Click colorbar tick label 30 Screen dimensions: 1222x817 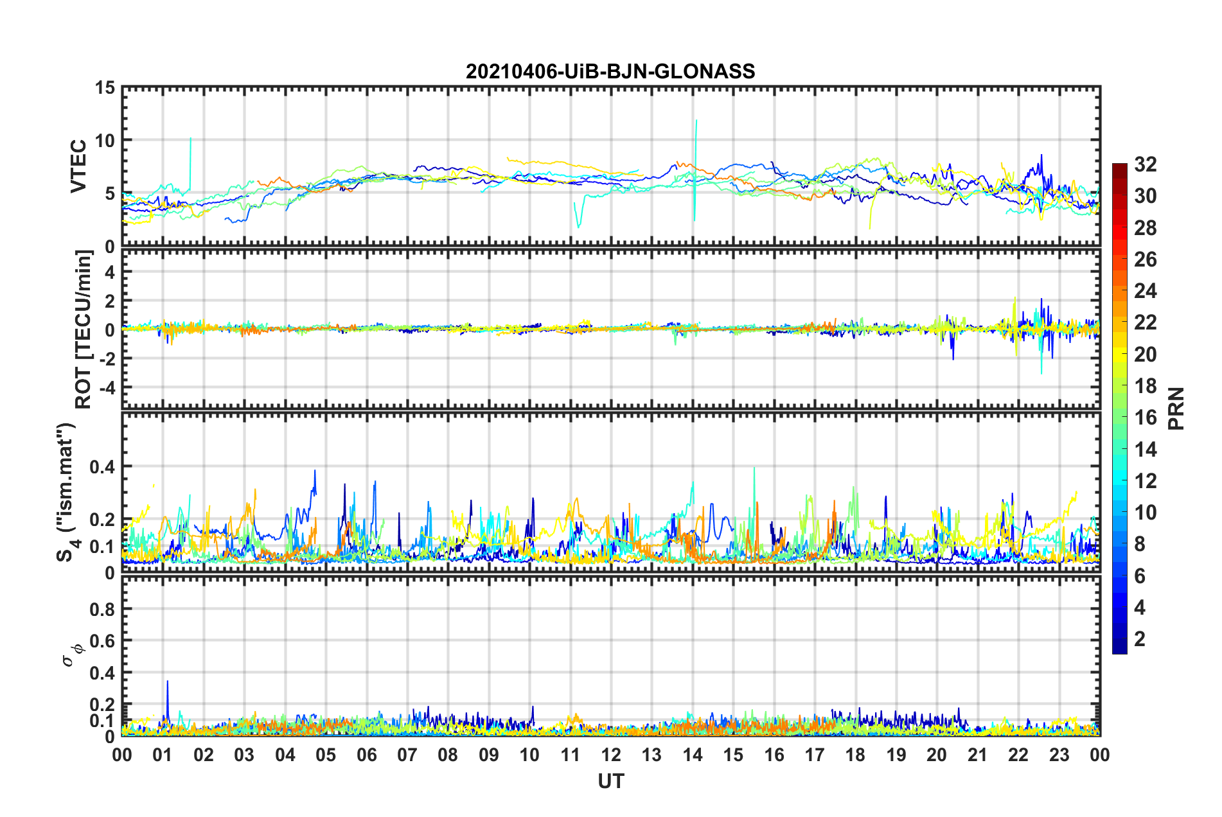click(x=1146, y=196)
